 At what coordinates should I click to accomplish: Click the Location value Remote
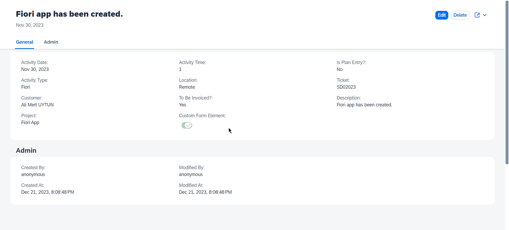tap(187, 87)
